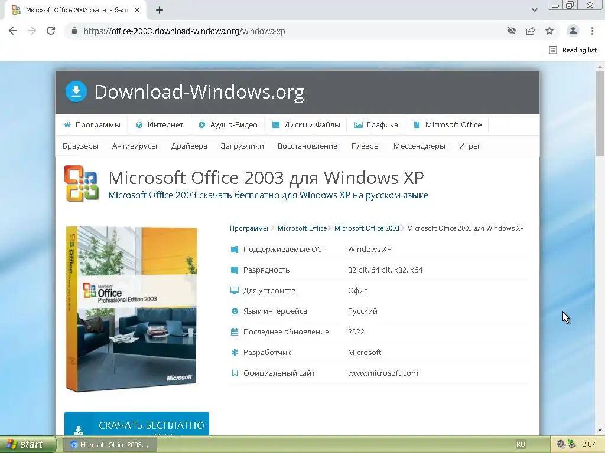Click the blue download logo icon
The image size is (605, 453).
tap(76, 91)
